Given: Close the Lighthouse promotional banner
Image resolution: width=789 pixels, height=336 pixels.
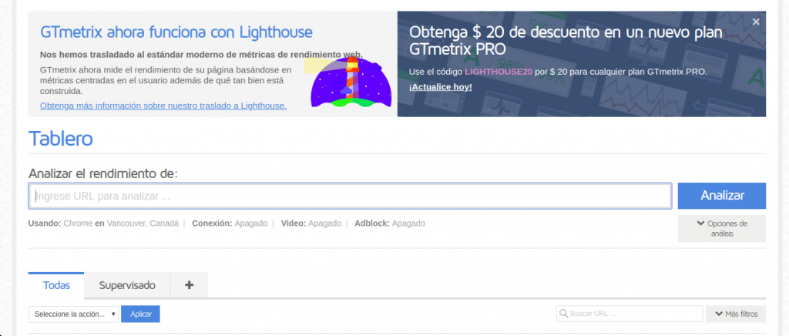Looking at the screenshot, I should 755,22.
